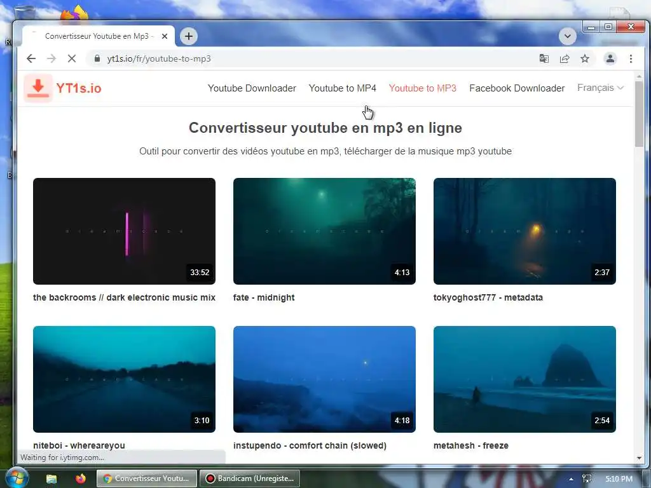Open the Windows Start button
651x488 pixels.
pos(17,478)
